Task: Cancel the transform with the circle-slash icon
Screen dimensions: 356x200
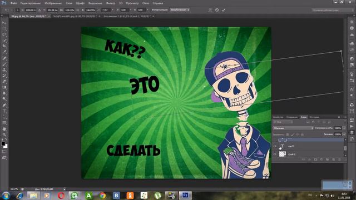Action: pyautogui.click(x=217, y=10)
